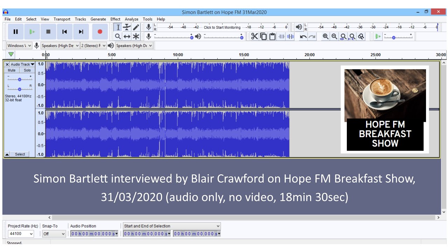The height and width of the screenshot is (252, 448).
Task: Open the Project Rate 44100 dropdown
Action: click(x=21, y=234)
